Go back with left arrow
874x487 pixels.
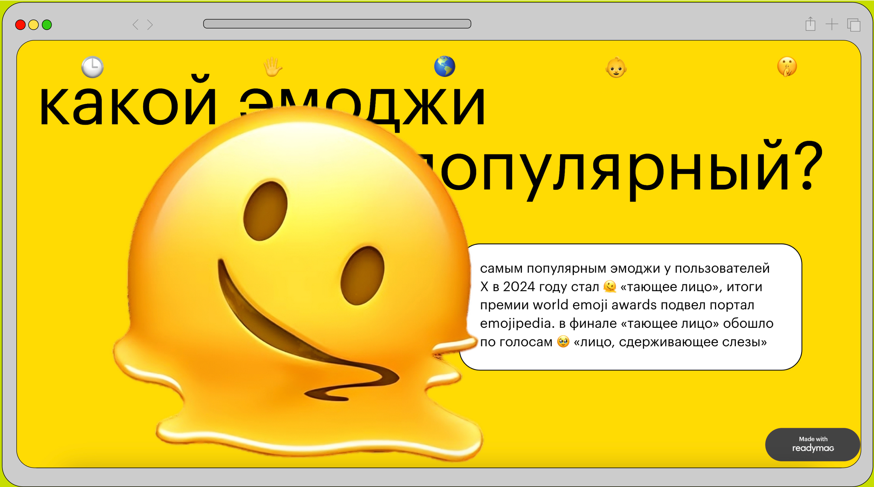coord(136,25)
